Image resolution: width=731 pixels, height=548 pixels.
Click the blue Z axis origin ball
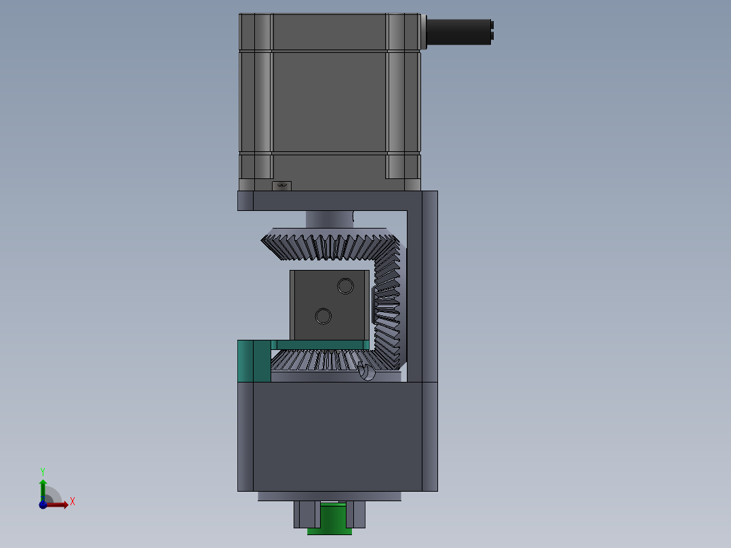click(x=43, y=505)
